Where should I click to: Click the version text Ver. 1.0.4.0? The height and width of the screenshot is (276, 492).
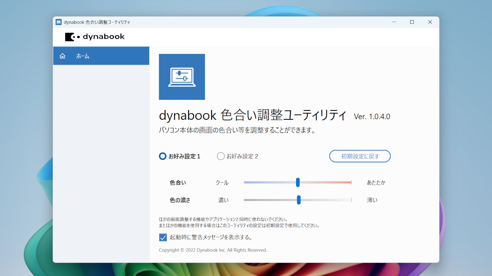point(371,117)
